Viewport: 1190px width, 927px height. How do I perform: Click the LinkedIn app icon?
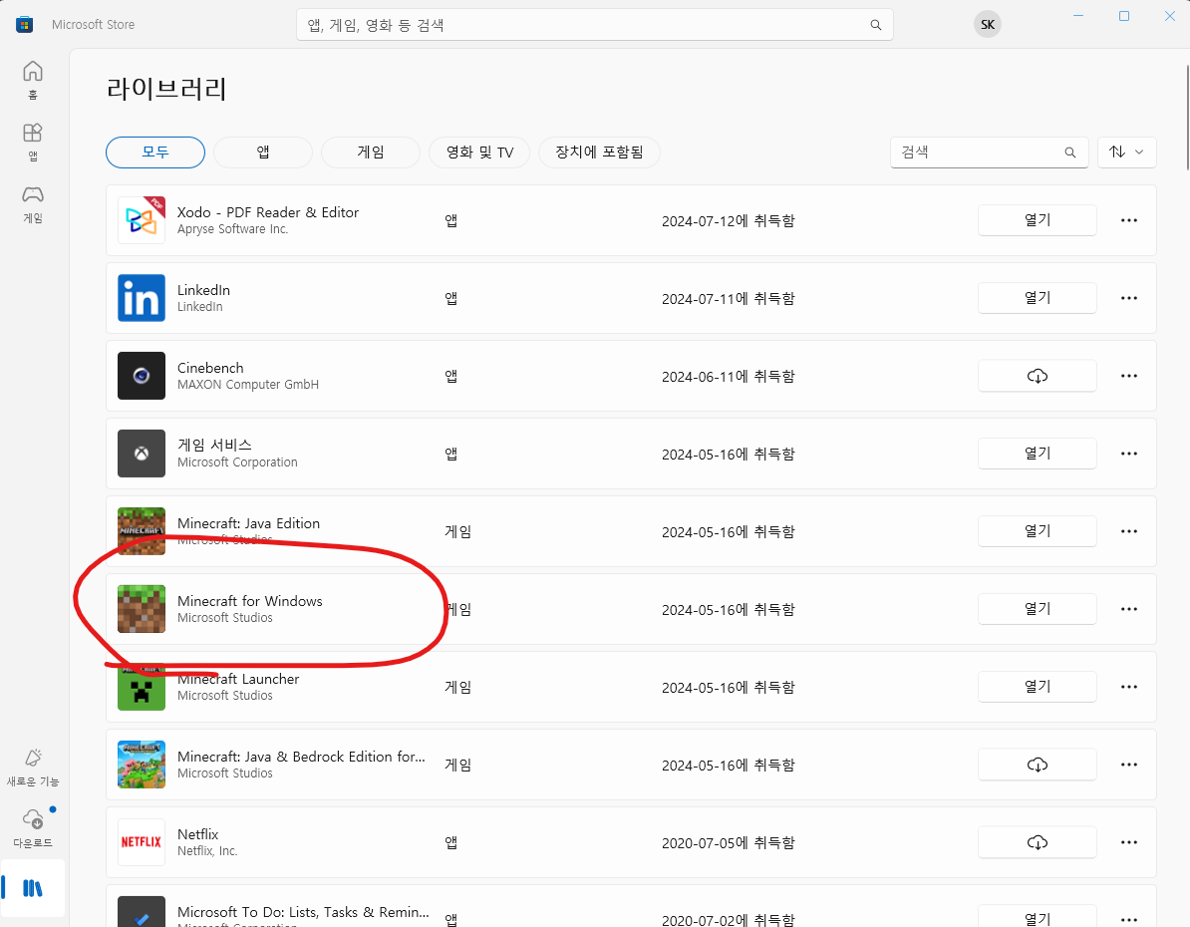point(142,298)
